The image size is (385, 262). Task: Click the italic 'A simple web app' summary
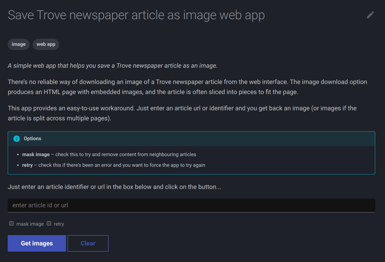point(112,66)
